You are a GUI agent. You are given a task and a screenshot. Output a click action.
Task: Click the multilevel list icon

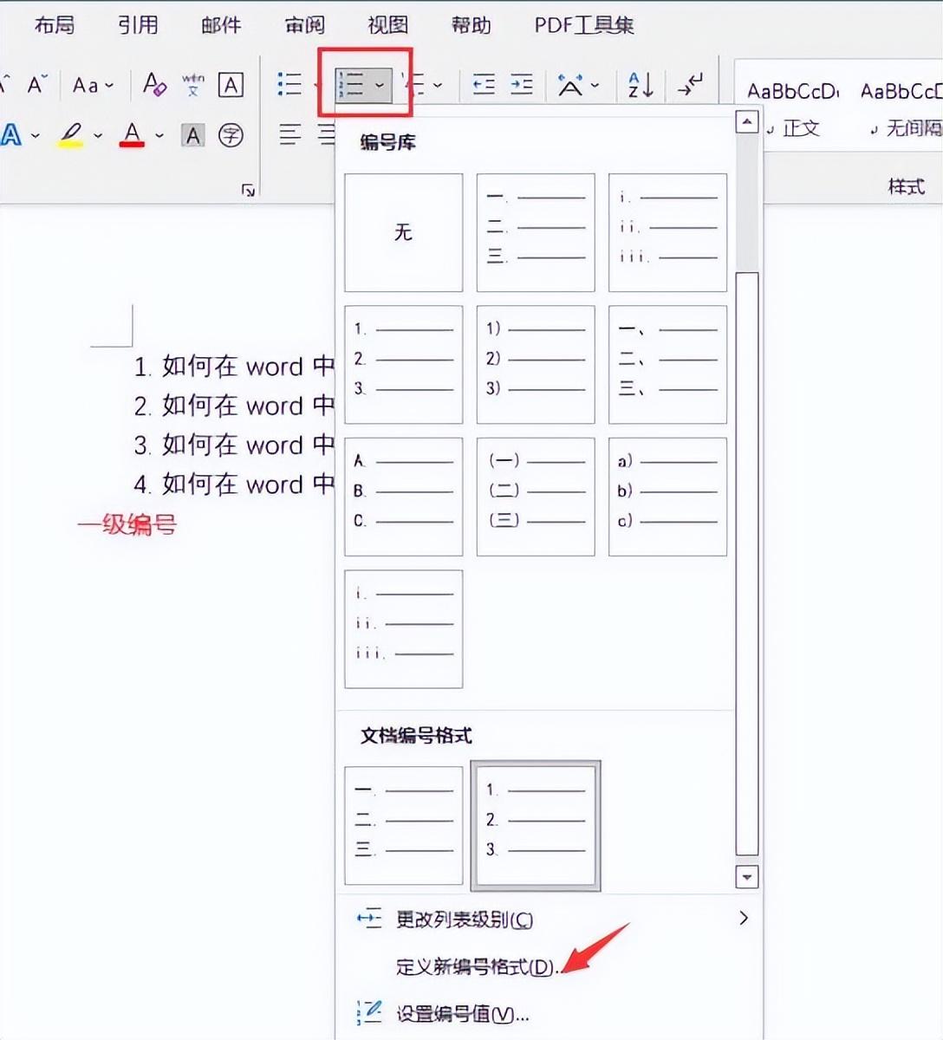pyautogui.click(x=416, y=84)
